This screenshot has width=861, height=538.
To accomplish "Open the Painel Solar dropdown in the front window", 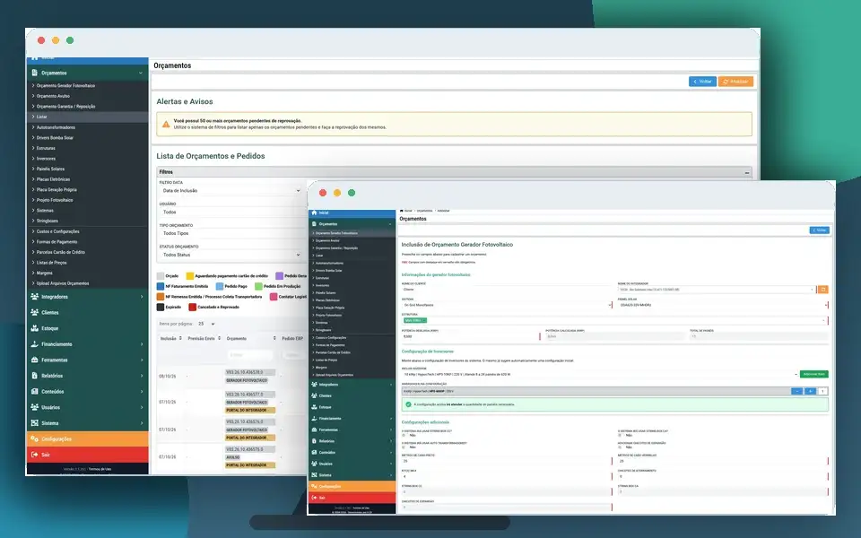I will point(723,305).
